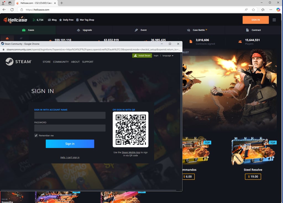Click the site info lock icon in Edge

22,10
